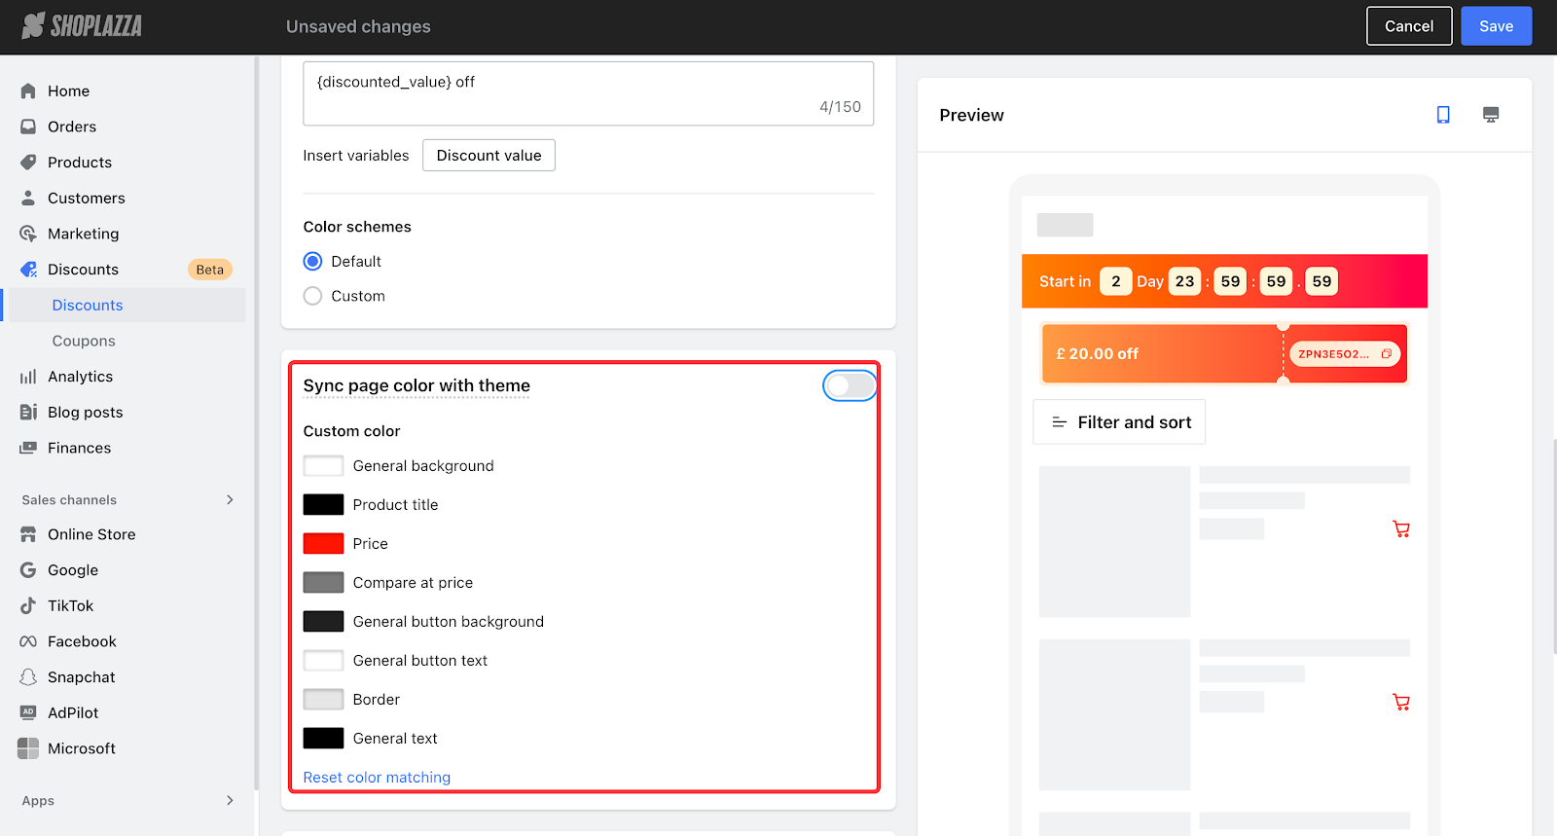Switch preview to desktop monitor icon
This screenshot has width=1557, height=836.
(1490, 115)
